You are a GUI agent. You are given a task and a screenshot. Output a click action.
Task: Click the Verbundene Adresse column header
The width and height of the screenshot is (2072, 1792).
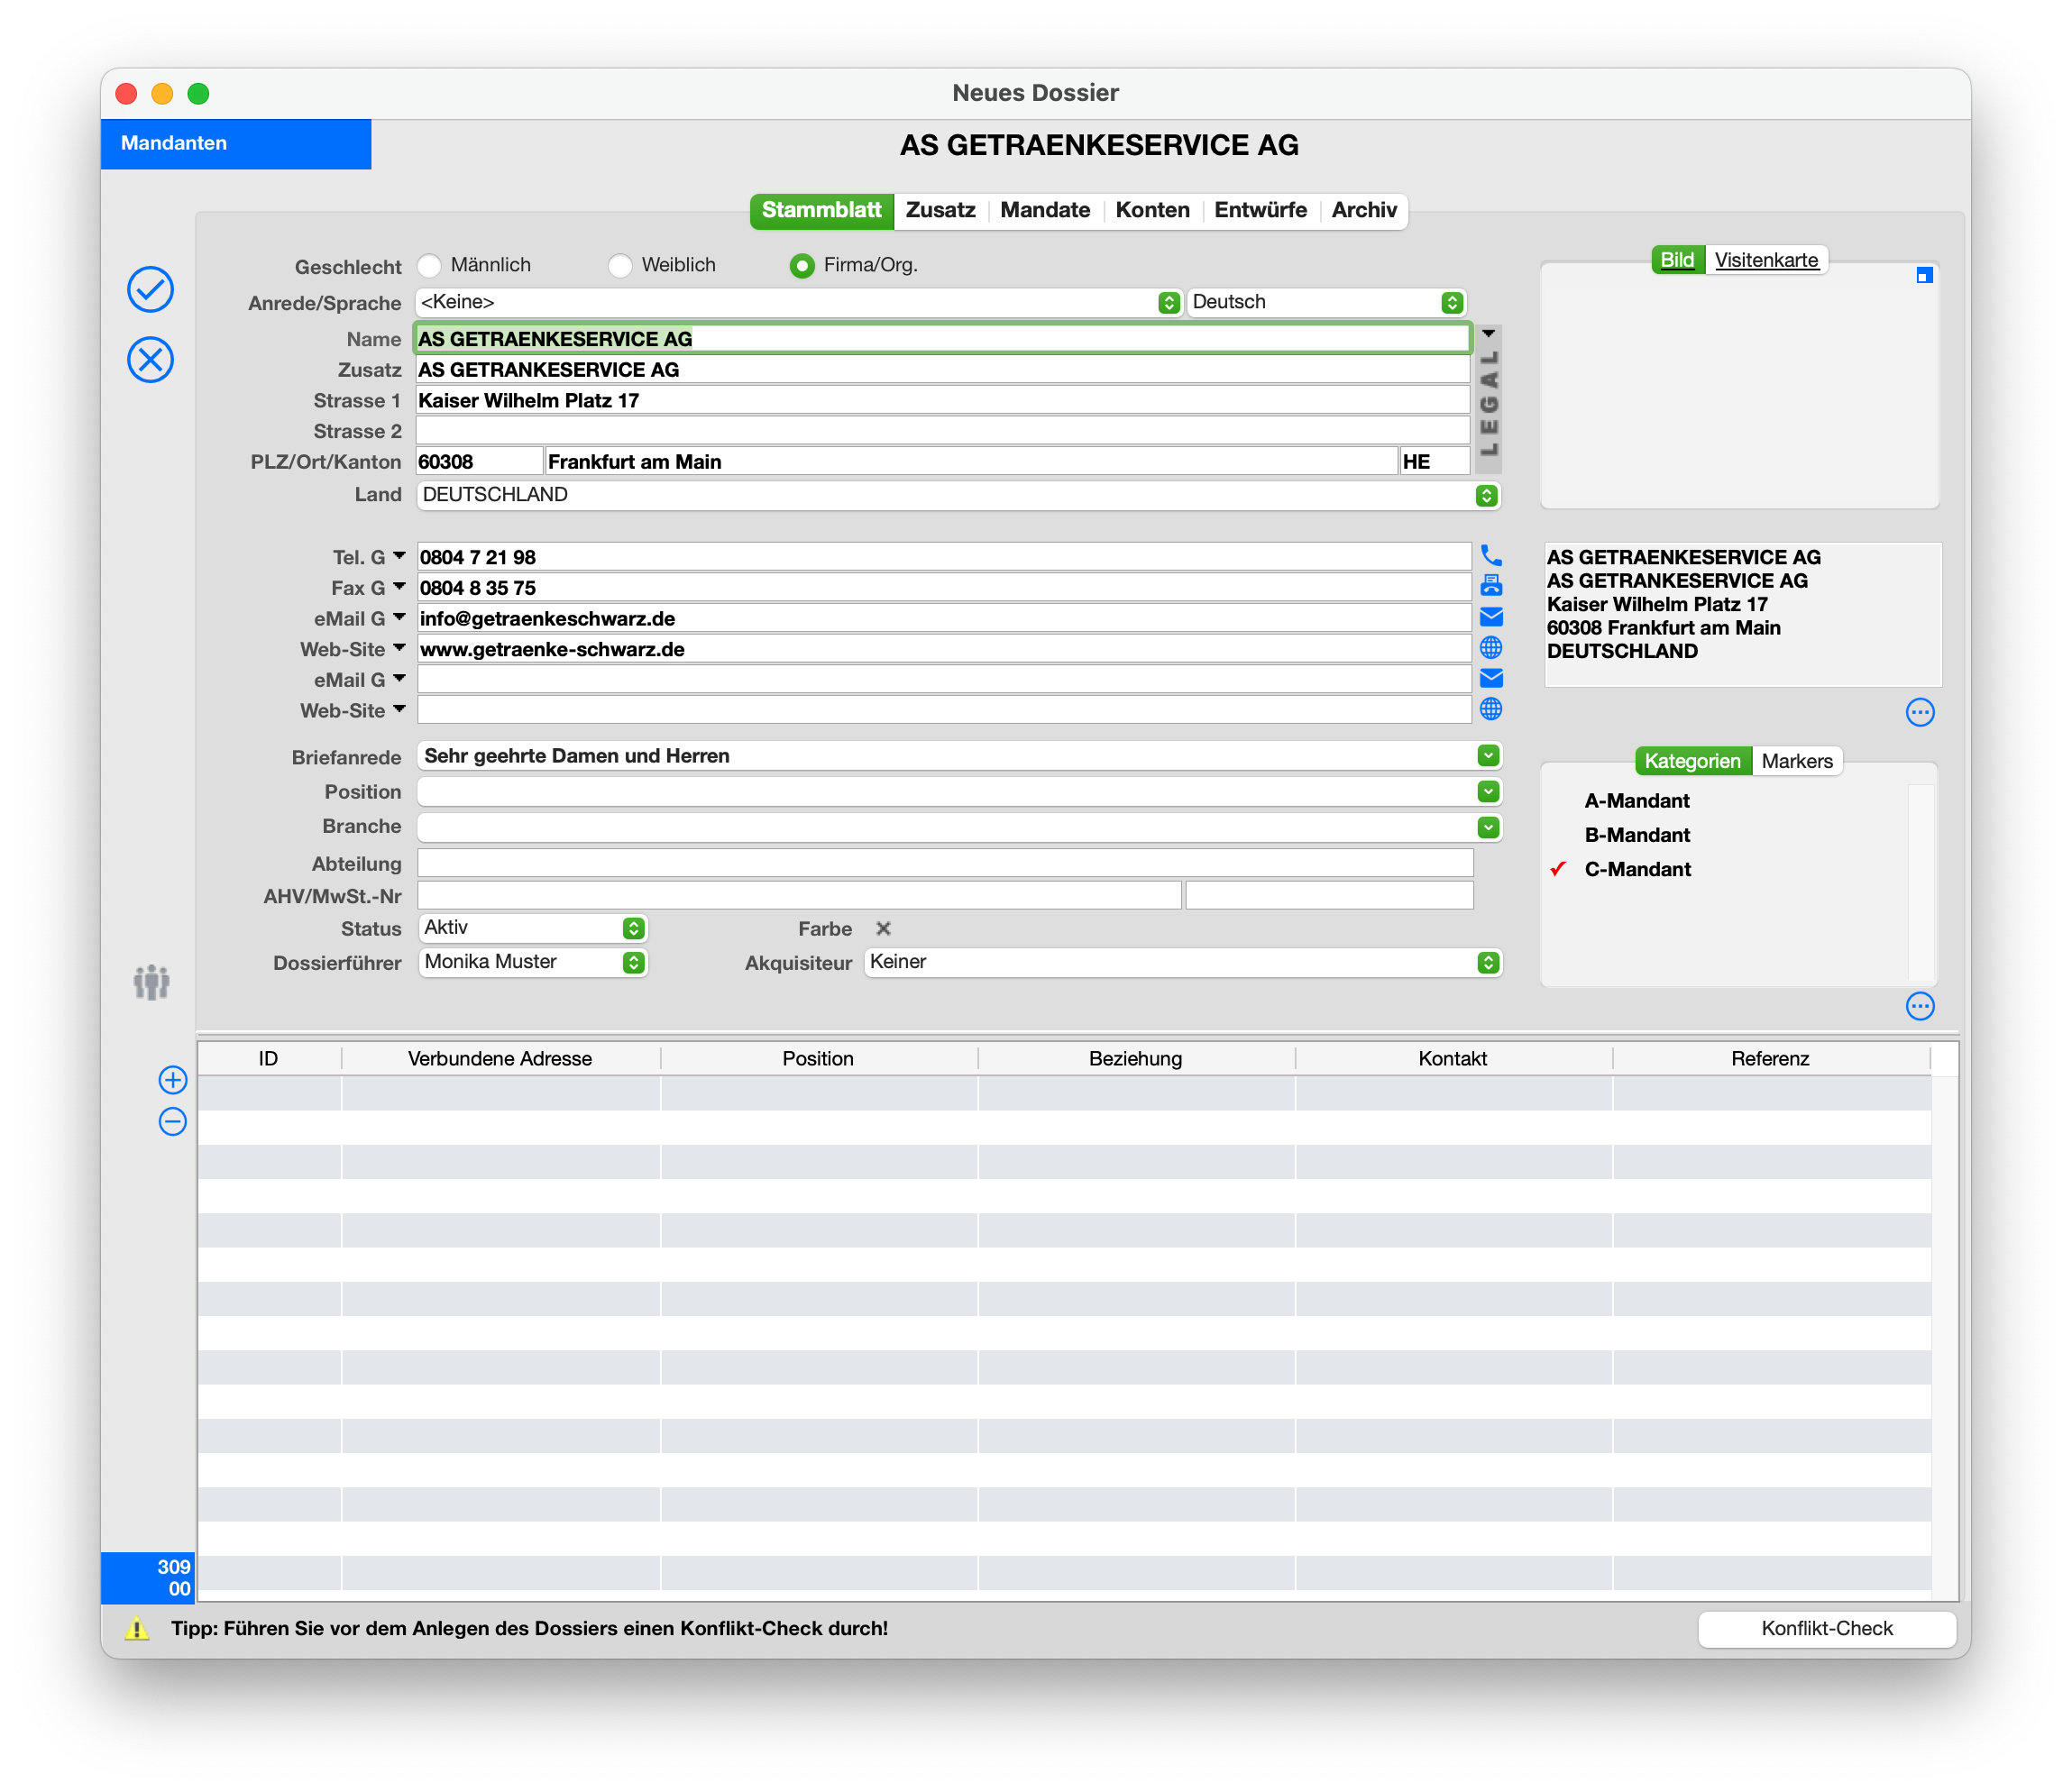pos(500,1059)
